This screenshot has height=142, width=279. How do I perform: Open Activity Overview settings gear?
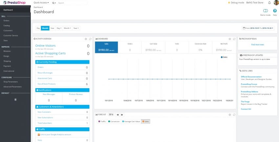click(x=86, y=39)
